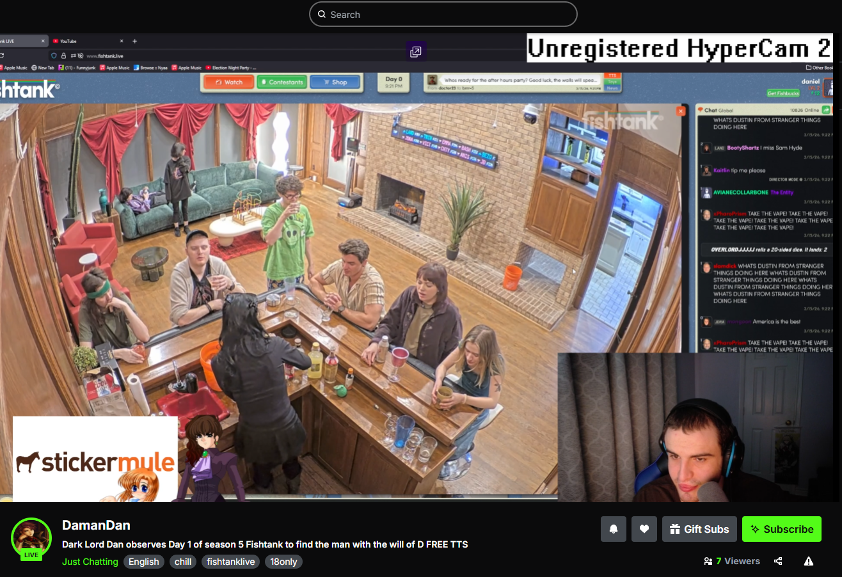Open the DamanDan channel name

tap(96, 525)
